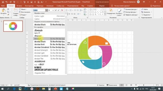Choose Calibri Light heading theme font

coord(49,16)
